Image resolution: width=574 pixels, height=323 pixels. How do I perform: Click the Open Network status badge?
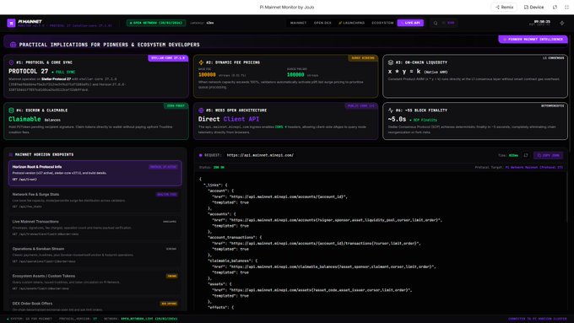pos(156,23)
